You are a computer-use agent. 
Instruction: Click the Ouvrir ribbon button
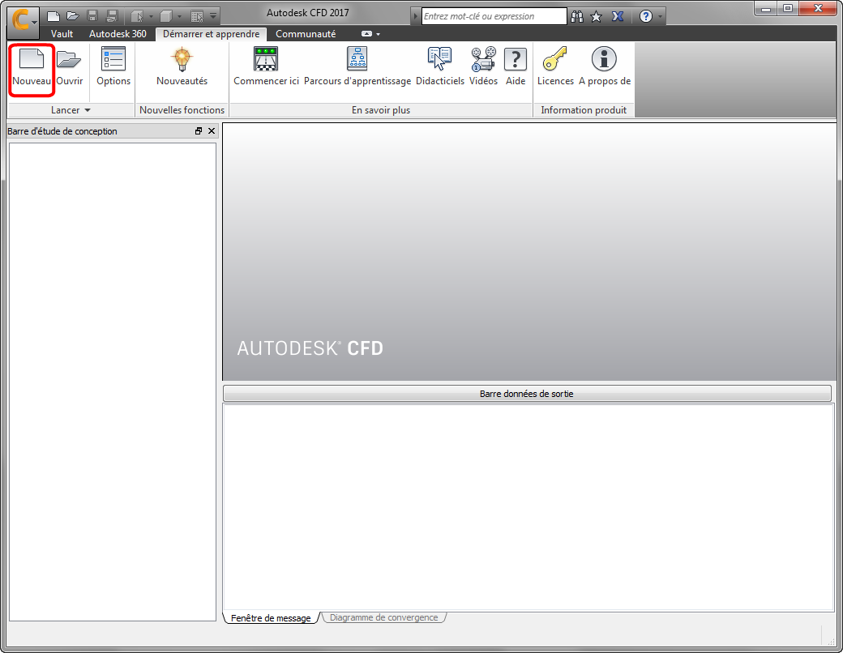70,66
